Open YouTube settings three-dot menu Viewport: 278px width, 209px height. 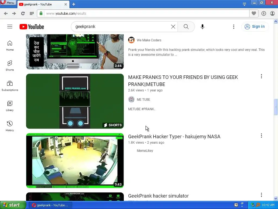pyautogui.click(x=234, y=27)
